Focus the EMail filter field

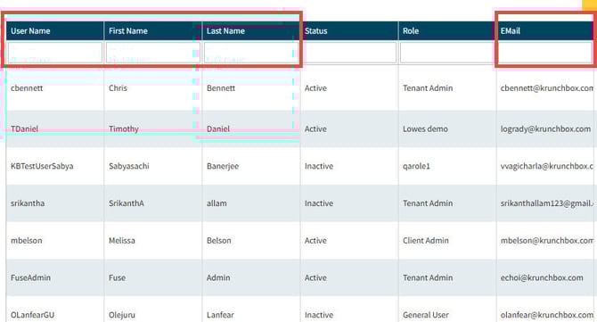pyautogui.click(x=544, y=53)
